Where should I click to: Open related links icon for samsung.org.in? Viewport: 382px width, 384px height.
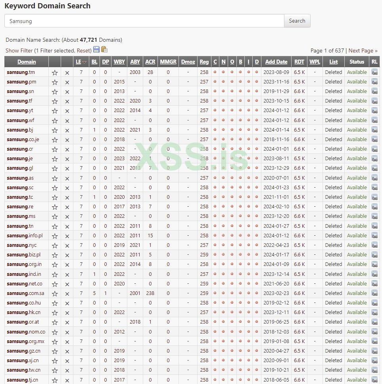tap(374, 264)
